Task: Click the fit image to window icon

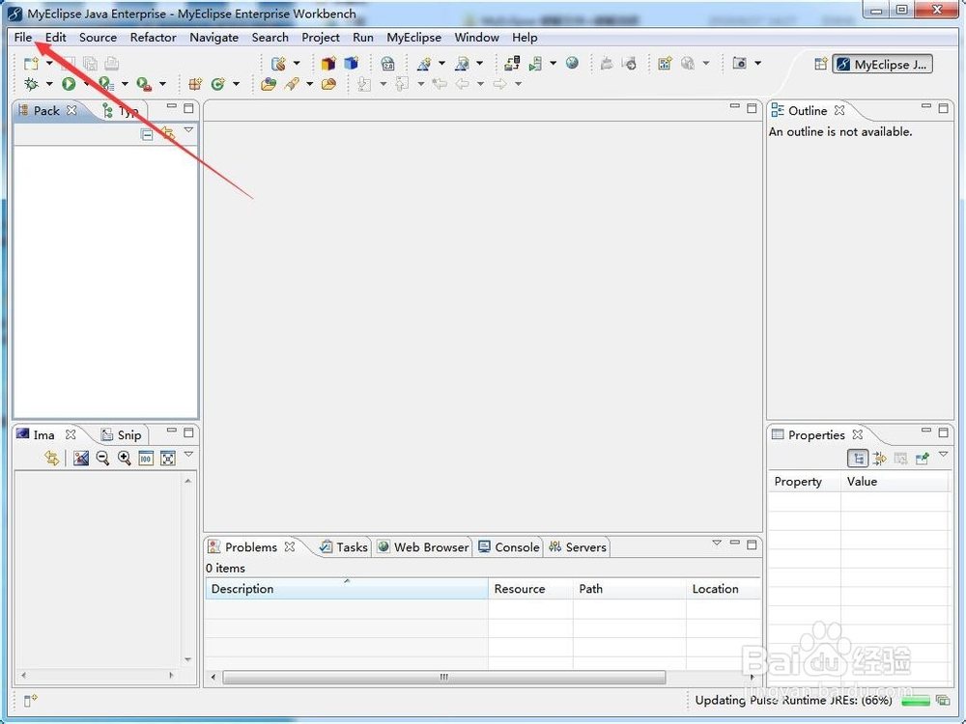Action: tap(167, 458)
